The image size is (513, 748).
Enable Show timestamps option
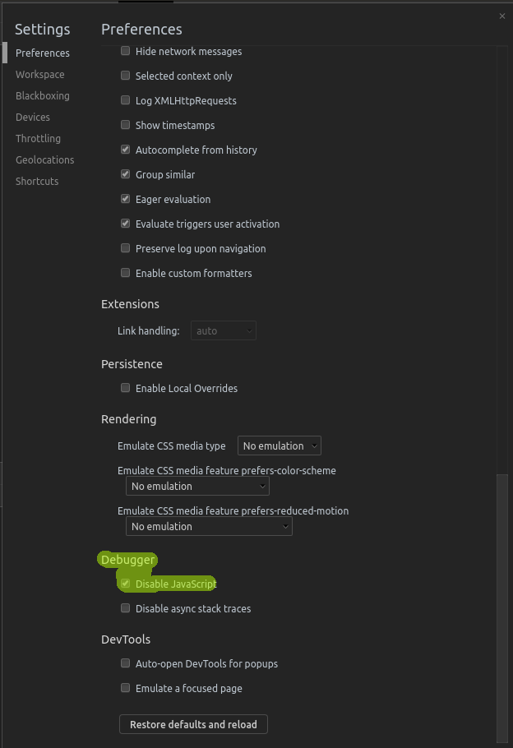(x=126, y=125)
